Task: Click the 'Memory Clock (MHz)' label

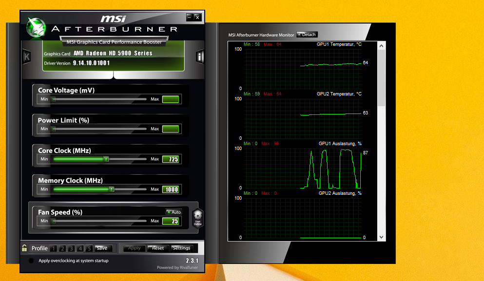Action: 70,181
